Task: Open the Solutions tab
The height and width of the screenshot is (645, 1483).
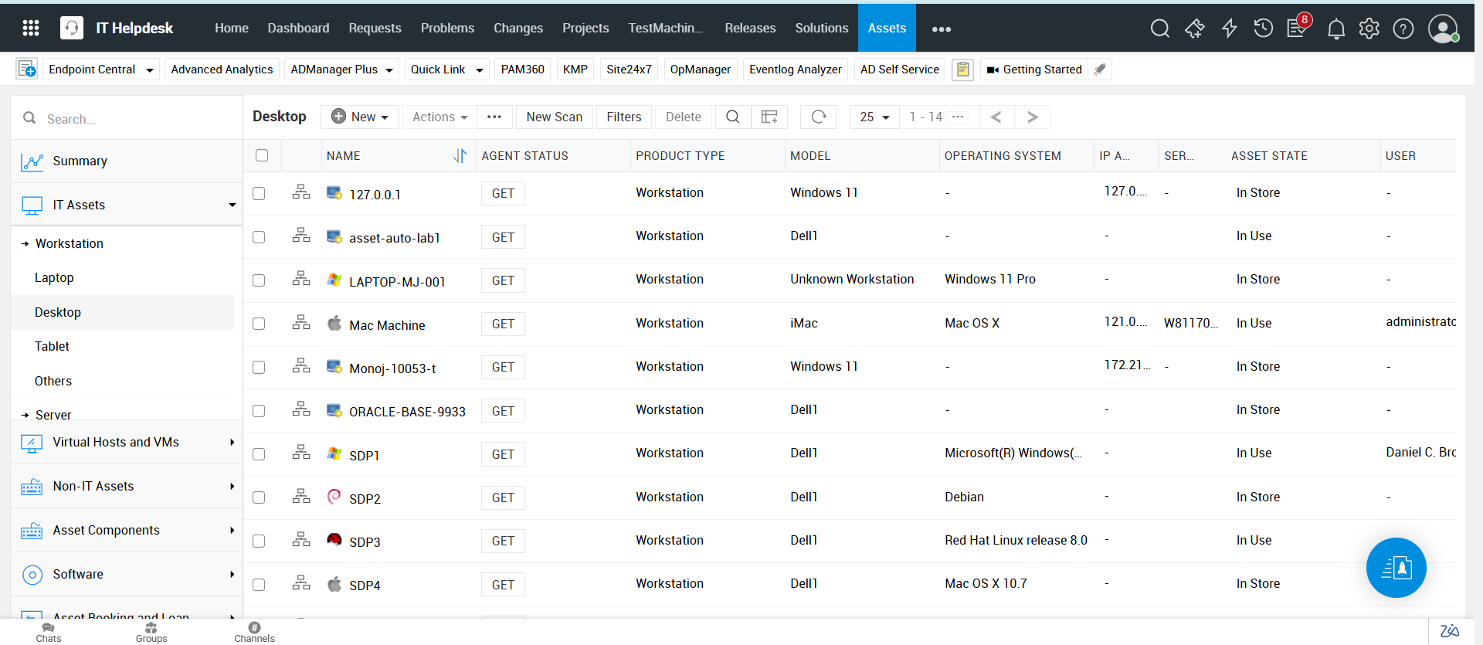Action: tap(821, 28)
